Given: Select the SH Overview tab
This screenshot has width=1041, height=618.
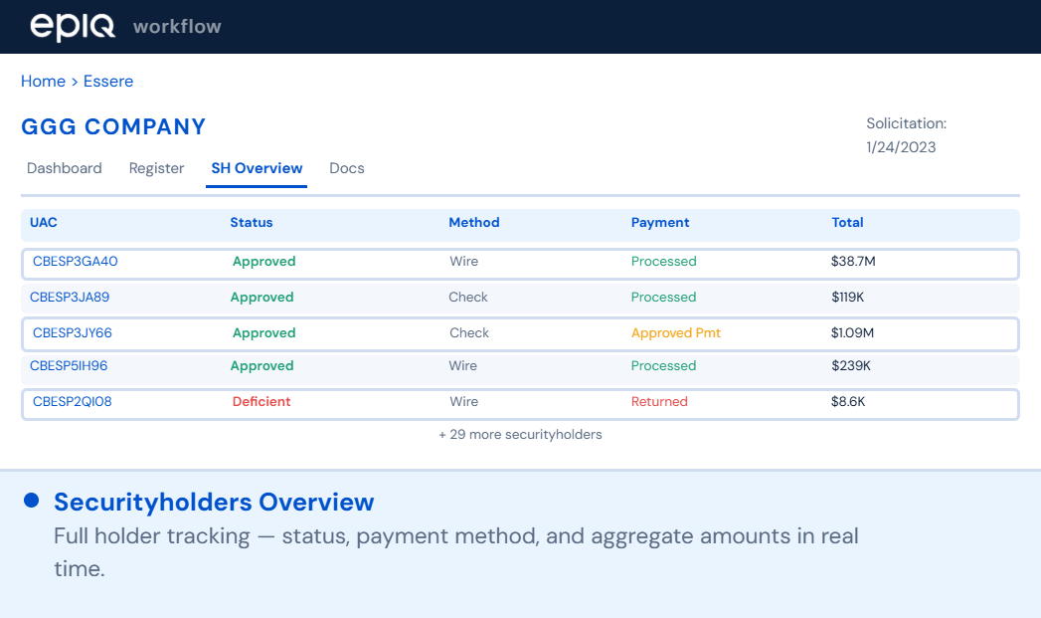Looking at the screenshot, I should pyautogui.click(x=257, y=168).
